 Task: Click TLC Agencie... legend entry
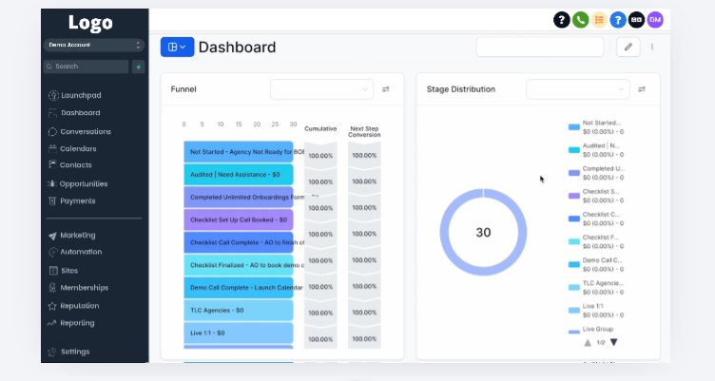point(596,288)
